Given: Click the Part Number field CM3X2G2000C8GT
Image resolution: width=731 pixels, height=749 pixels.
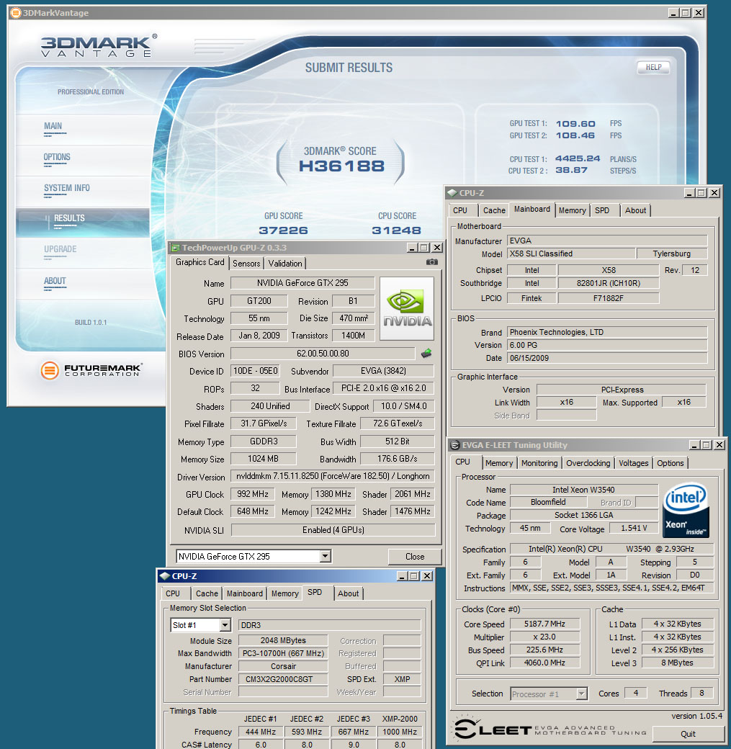Looking at the screenshot, I should [283, 678].
